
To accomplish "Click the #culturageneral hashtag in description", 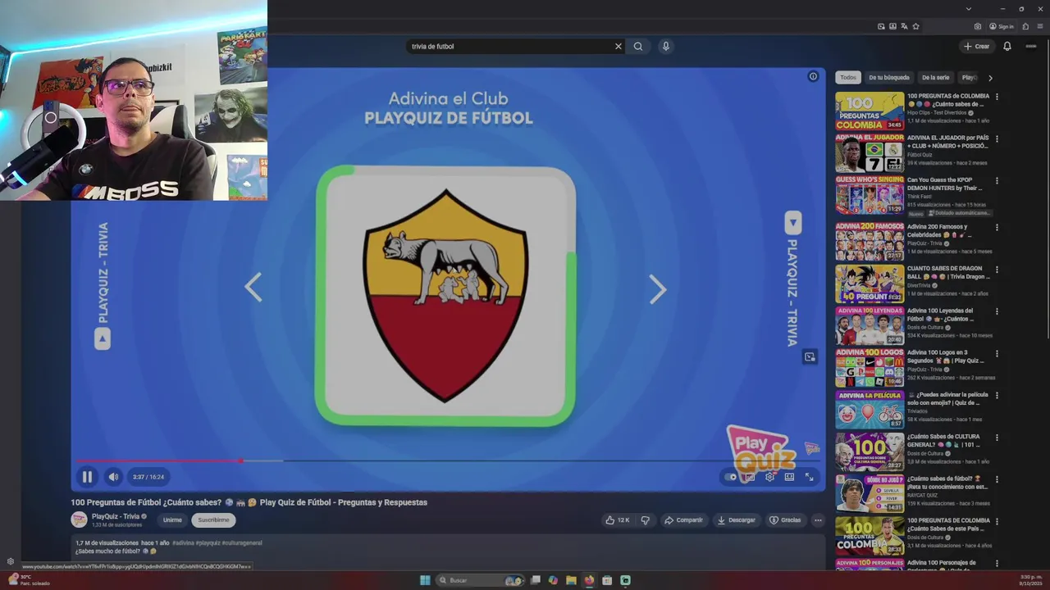I will (242, 542).
